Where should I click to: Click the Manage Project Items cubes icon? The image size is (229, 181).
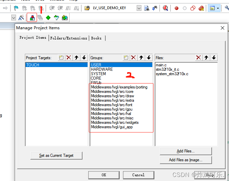(x=32, y=18)
